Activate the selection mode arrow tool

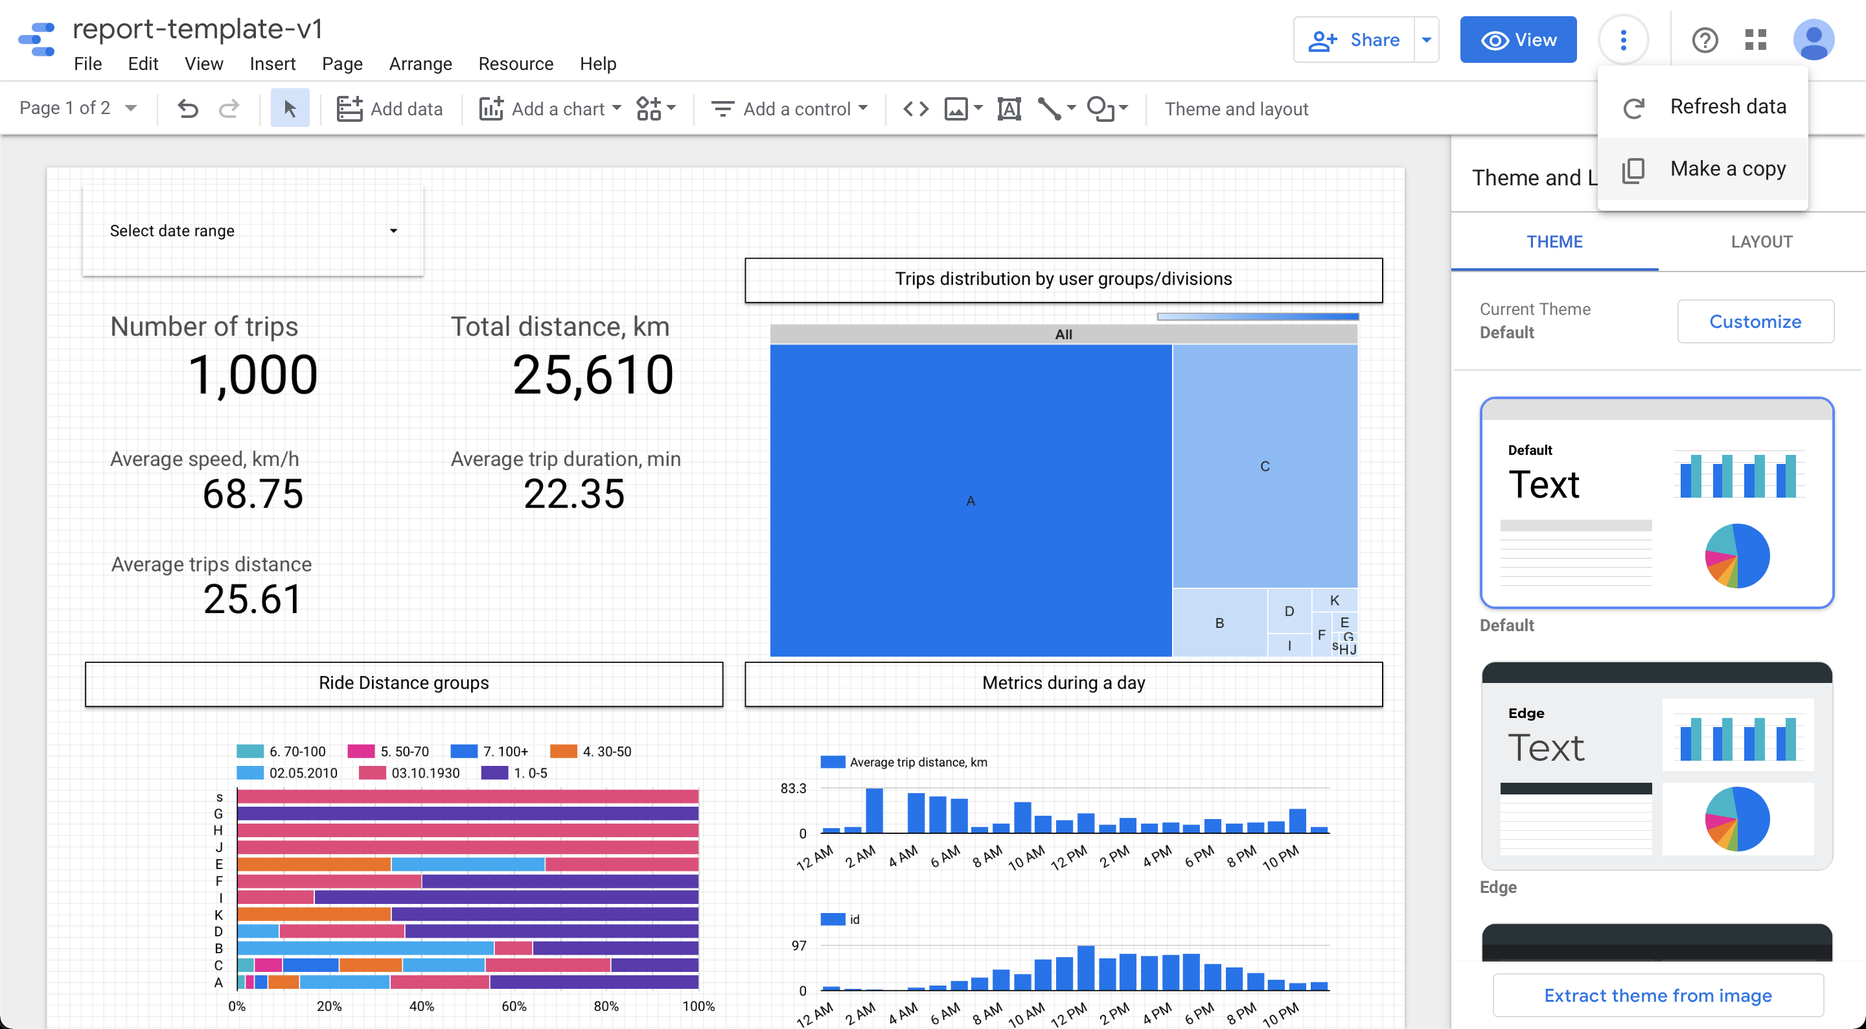pyautogui.click(x=290, y=109)
